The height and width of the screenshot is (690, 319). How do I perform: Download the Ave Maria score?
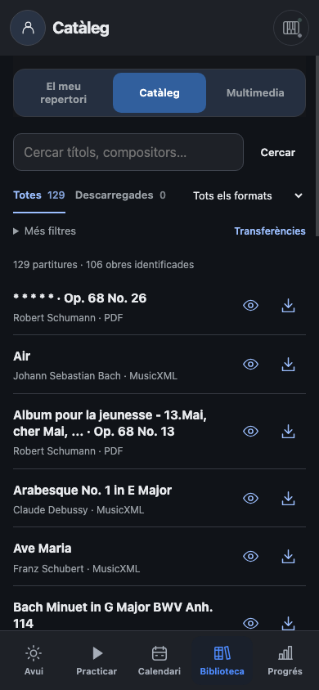pos(288,557)
